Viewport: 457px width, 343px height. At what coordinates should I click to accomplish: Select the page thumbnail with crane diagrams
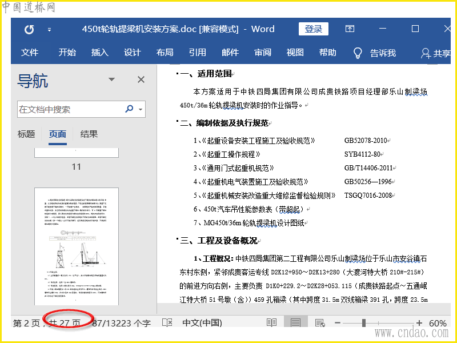[x=77, y=246]
